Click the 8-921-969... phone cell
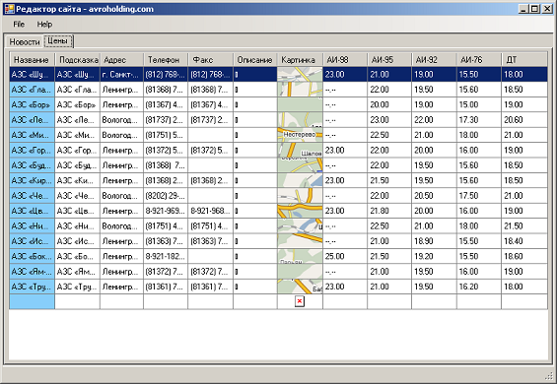 (x=166, y=211)
